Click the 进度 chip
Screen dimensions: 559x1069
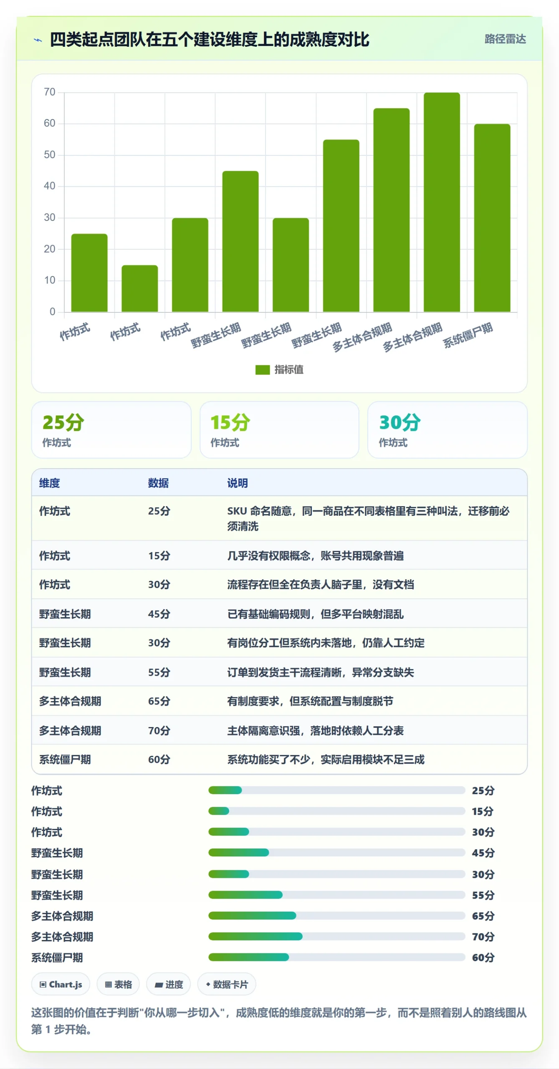click(169, 984)
